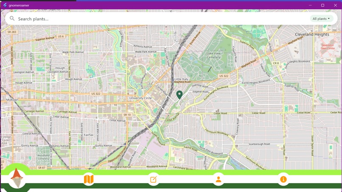The width and height of the screenshot is (342, 192).
Task: Click the CR 8 route shield
Action: click(x=276, y=63)
